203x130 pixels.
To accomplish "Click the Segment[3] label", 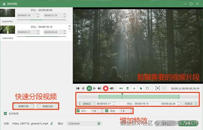I will 8,38.
